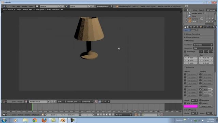This screenshot has height=123, width=218.
Task: Enable the Stencil checkbox
Action: [201, 103]
